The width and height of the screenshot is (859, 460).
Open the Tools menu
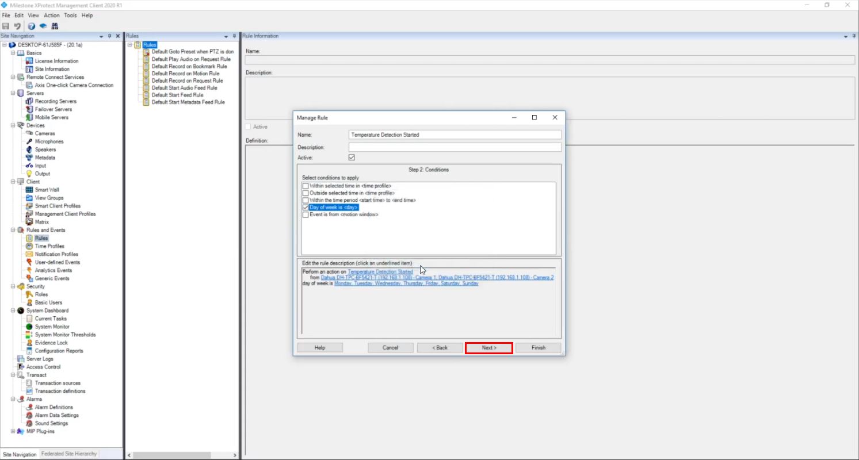(70, 16)
